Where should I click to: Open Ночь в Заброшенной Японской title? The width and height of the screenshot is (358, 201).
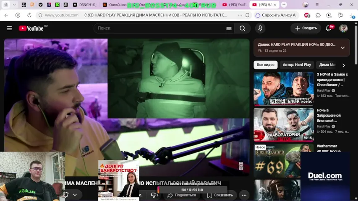(x=329, y=116)
